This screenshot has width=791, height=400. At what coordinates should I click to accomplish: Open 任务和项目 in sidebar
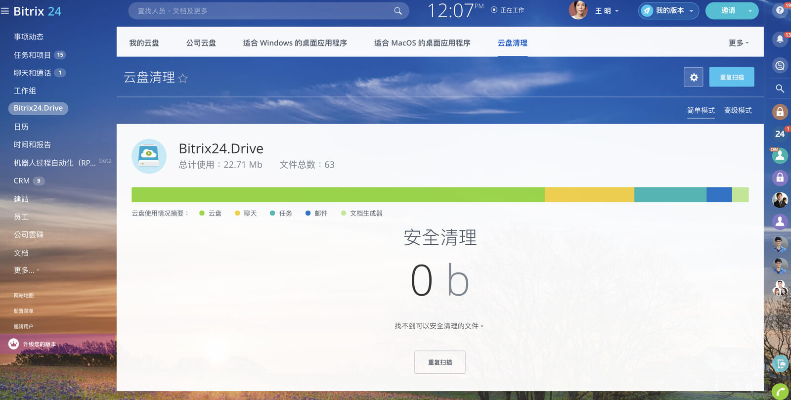pos(32,55)
